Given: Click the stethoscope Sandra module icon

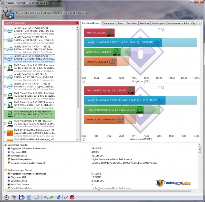Looking at the screenshot, I should coord(8,12).
